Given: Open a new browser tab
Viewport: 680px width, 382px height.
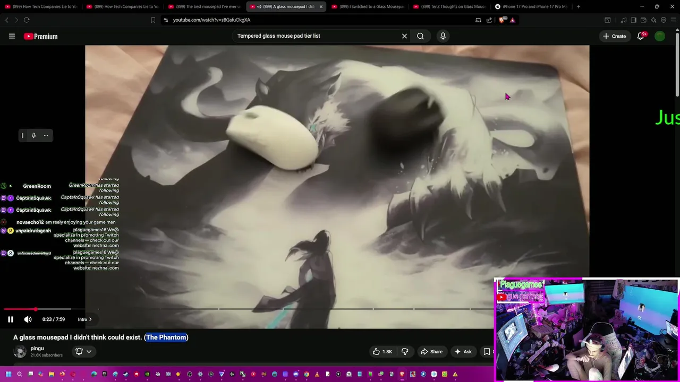Looking at the screenshot, I should (578, 6).
